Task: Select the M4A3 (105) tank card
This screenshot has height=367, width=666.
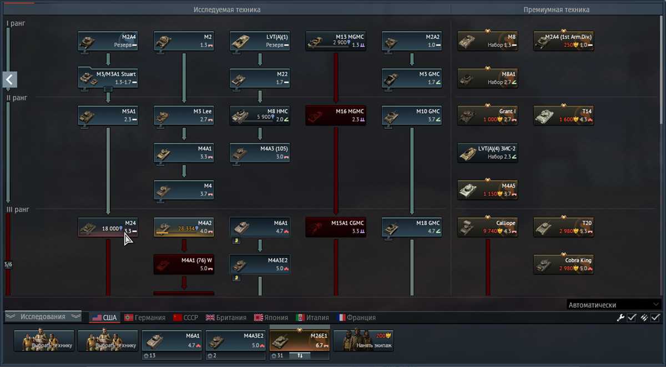Action: coord(260,153)
